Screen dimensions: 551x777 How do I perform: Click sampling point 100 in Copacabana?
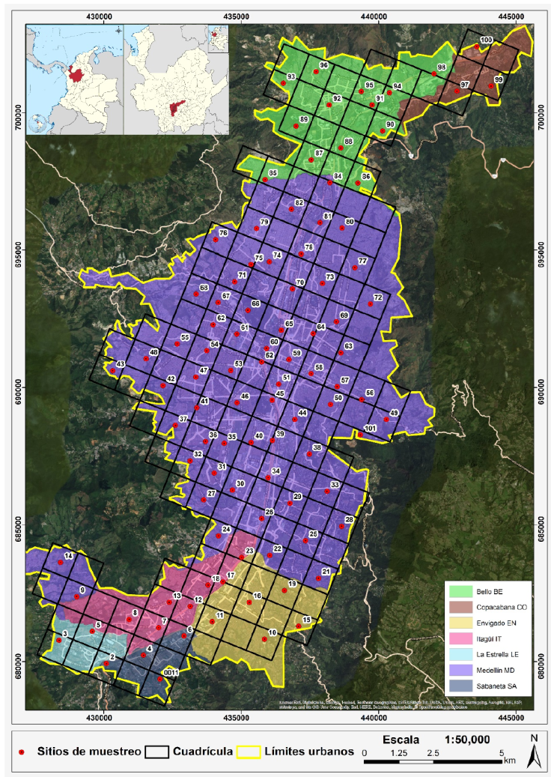[x=476, y=46]
